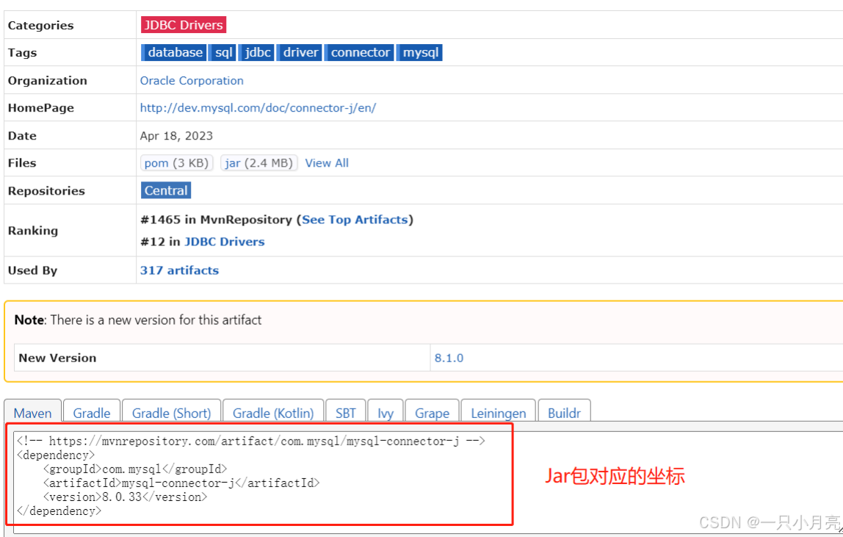Click the date text Apr 18, 2023
Screen dimensions: 843x537
[176, 136]
